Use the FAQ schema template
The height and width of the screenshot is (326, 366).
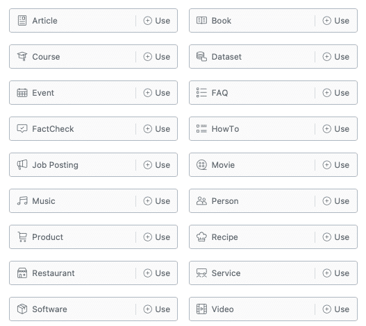tap(336, 92)
